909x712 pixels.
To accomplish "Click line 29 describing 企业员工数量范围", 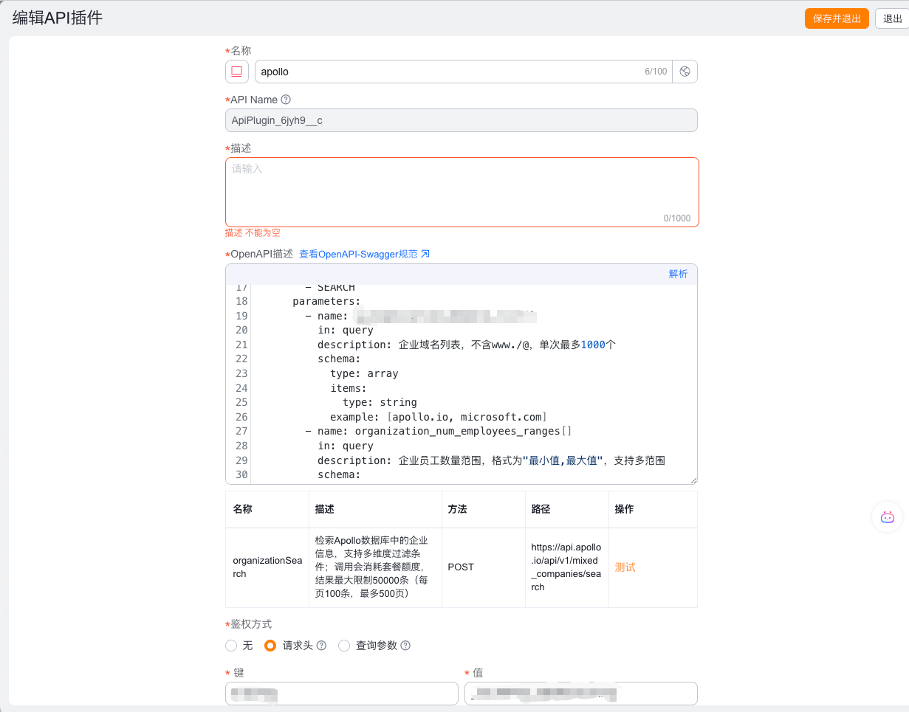I will pyautogui.click(x=491, y=460).
